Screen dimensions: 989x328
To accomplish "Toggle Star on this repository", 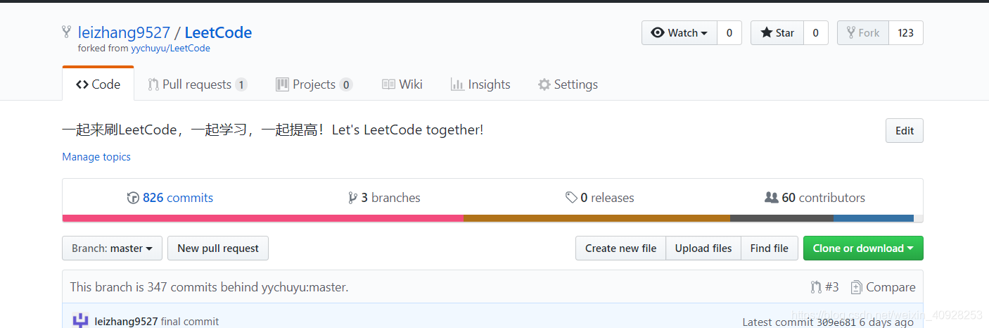I will tap(777, 33).
